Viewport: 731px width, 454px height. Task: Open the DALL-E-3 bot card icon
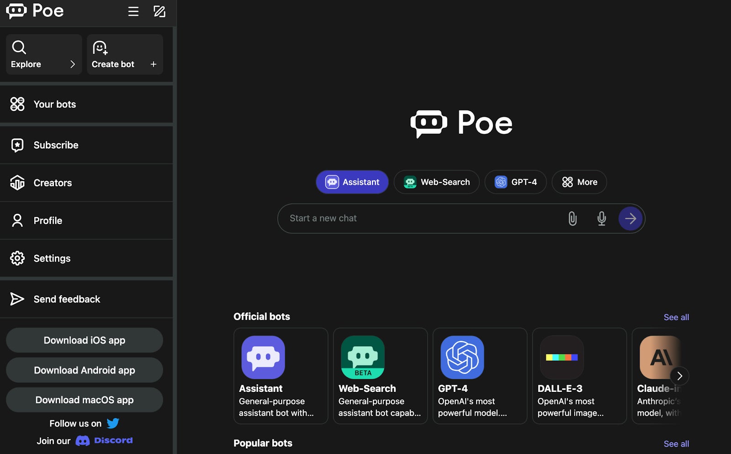(562, 357)
